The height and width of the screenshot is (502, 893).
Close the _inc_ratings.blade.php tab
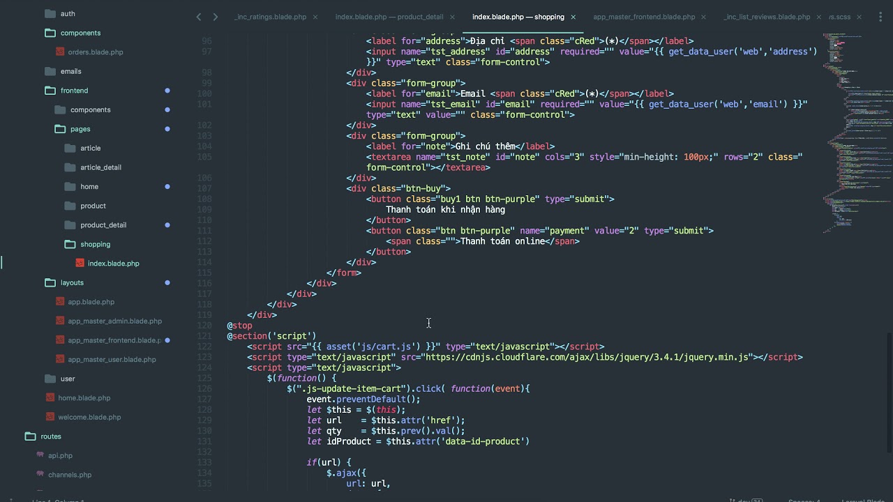coord(315,17)
